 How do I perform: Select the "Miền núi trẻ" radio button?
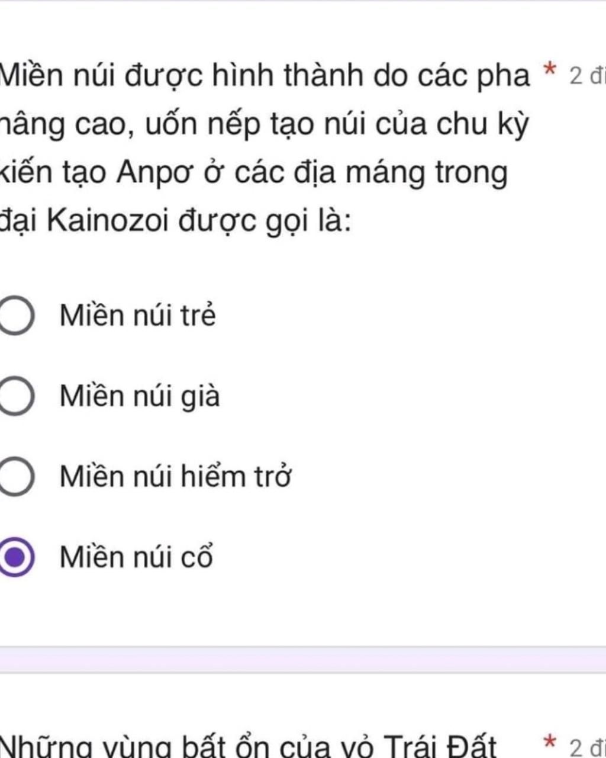[x=14, y=316]
